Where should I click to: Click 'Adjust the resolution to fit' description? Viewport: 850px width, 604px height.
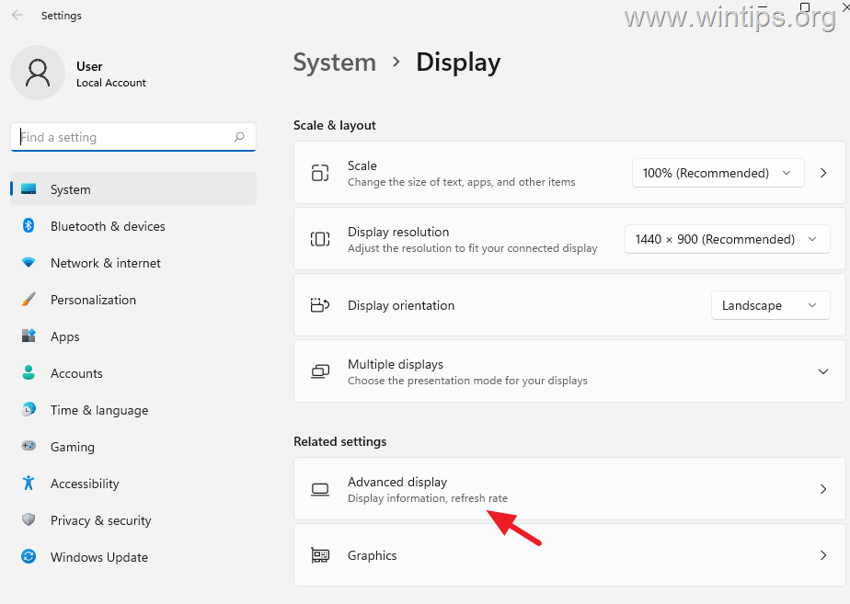pyautogui.click(x=472, y=248)
